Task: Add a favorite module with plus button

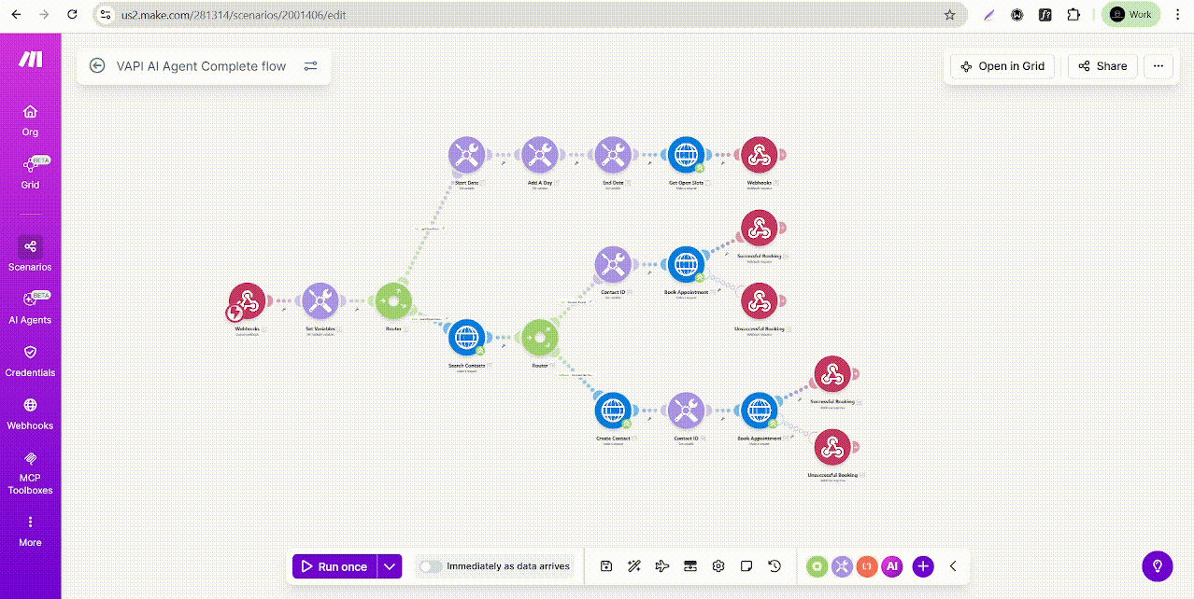Action: pos(923,566)
